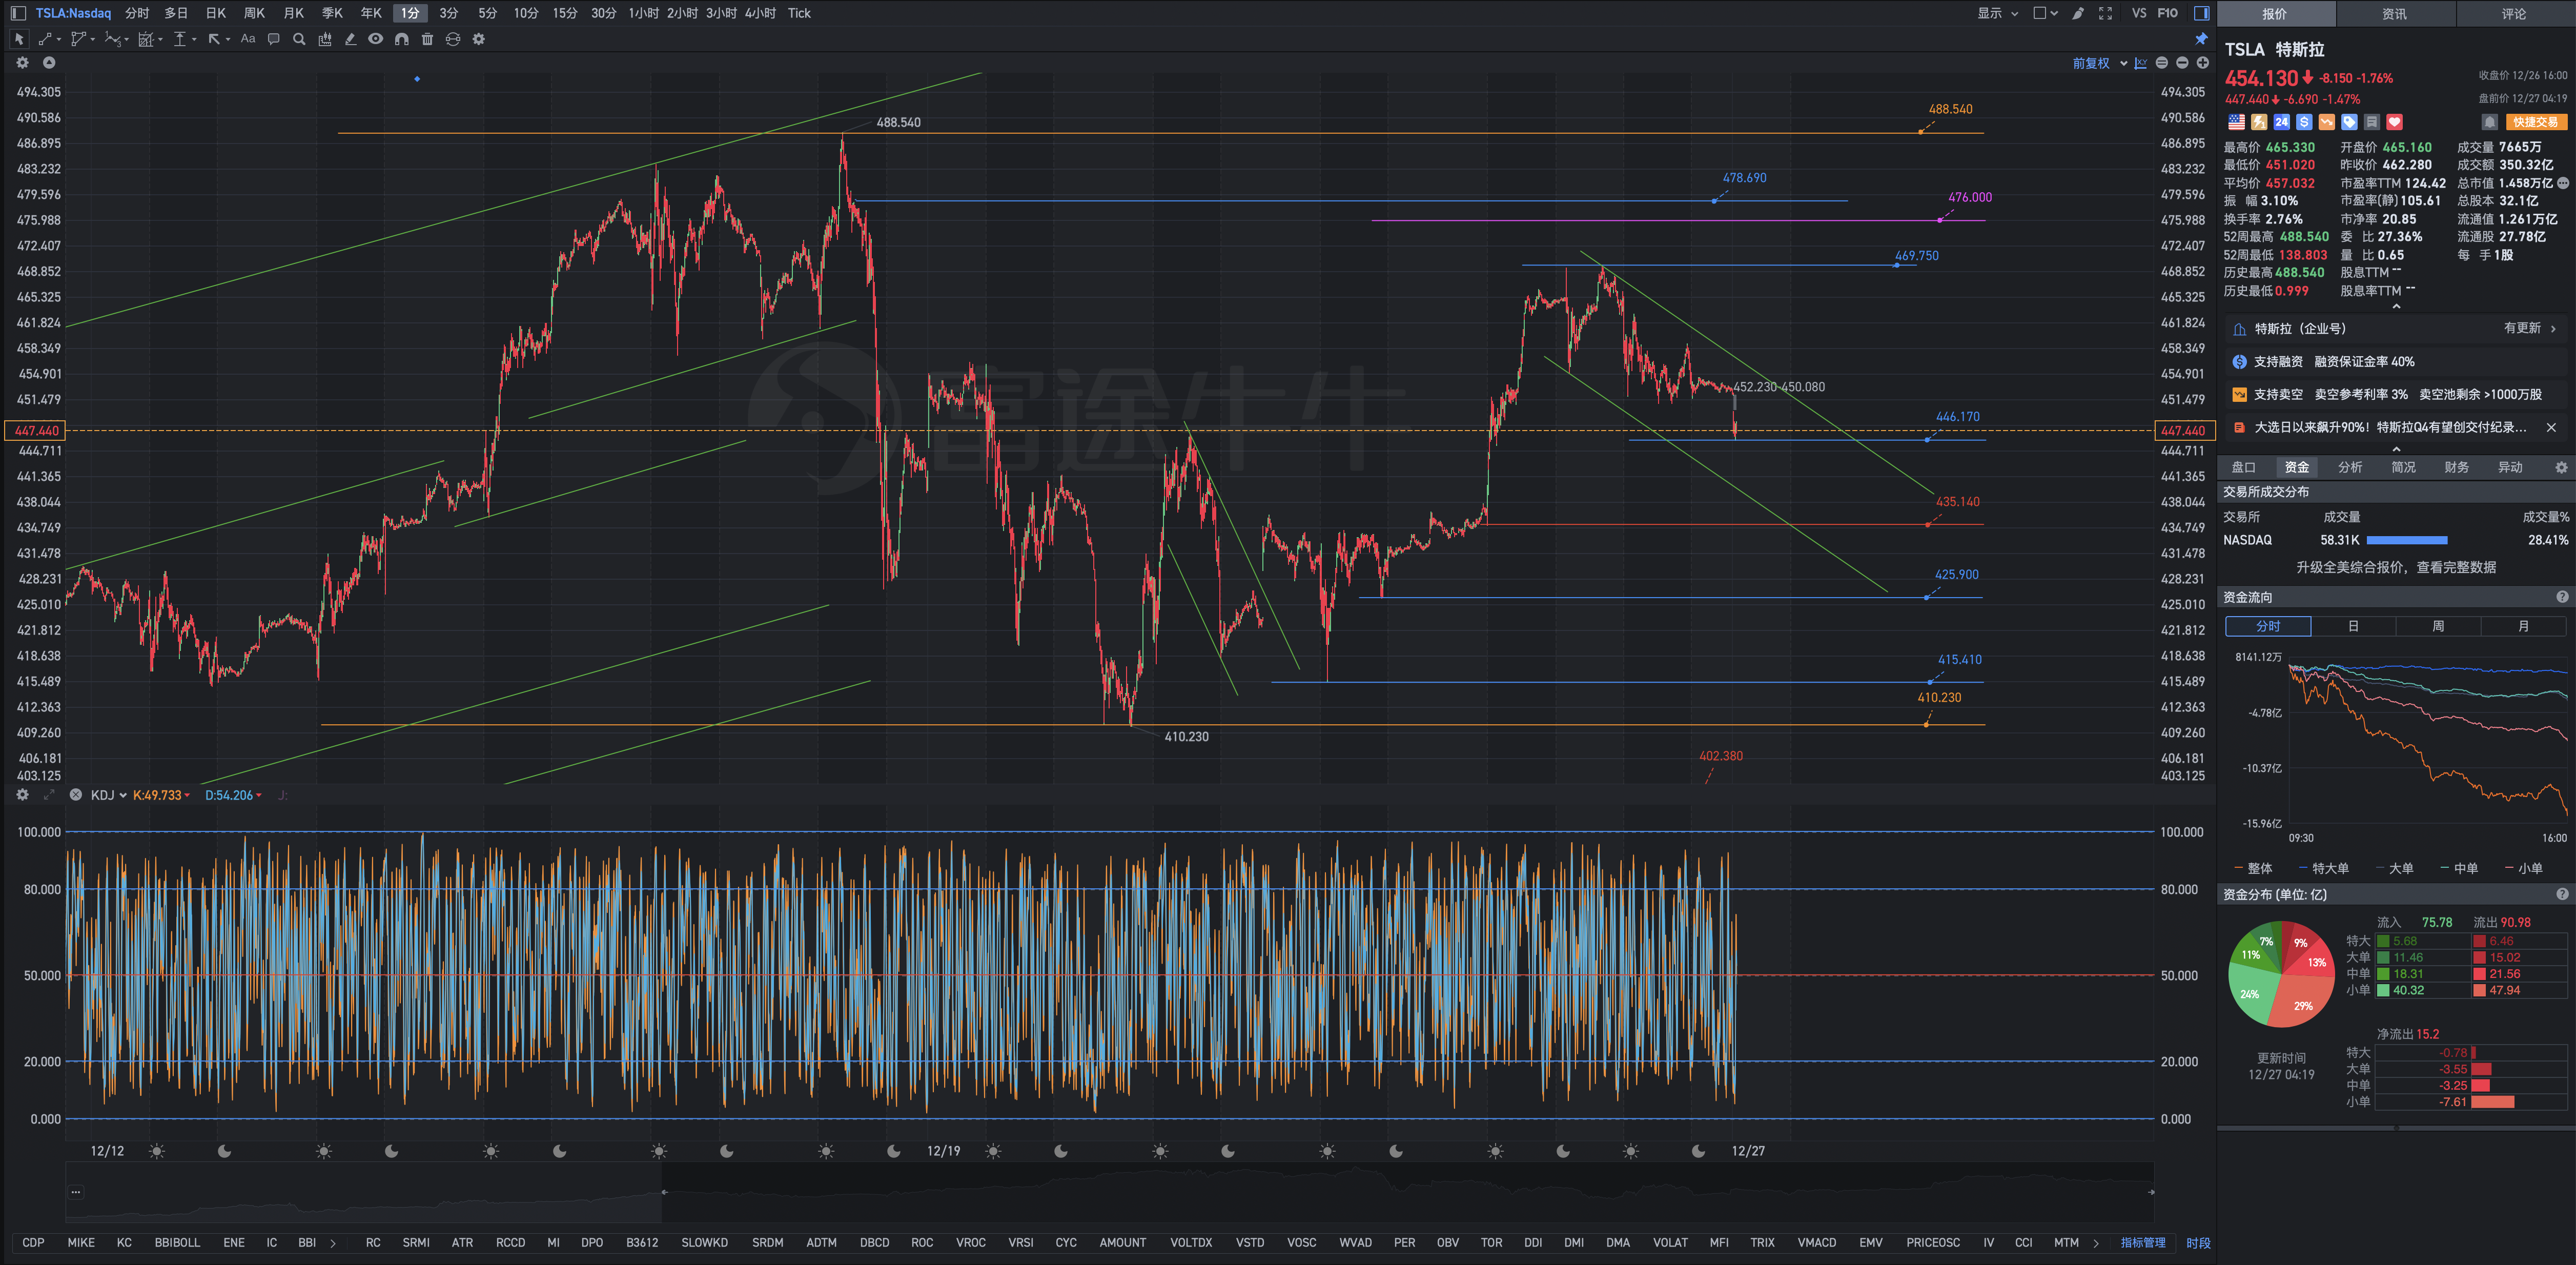Switch to the 评论 comments tab
Image resolution: width=2576 pixels, height=1265 pixels.
(x=2514, y=14)
